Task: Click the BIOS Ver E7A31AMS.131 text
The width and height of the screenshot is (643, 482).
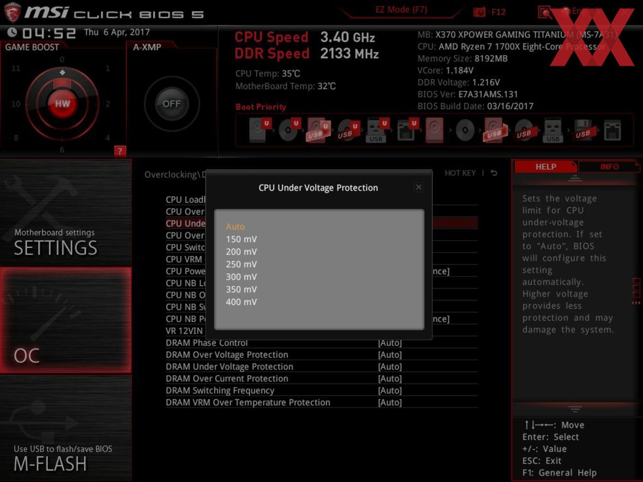Action: (468, 95)
